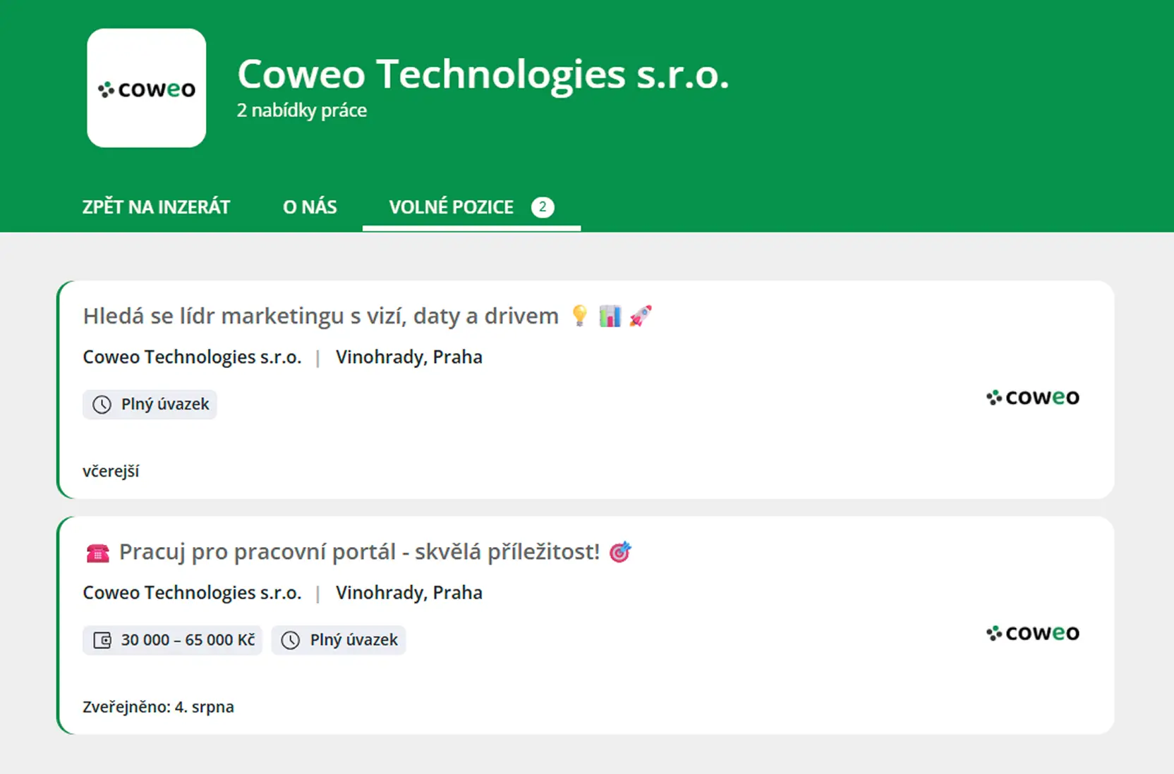The image size is (1174, 774).
Task: Click company name in the marketing leader card
Action: click(x=192, y=357)
